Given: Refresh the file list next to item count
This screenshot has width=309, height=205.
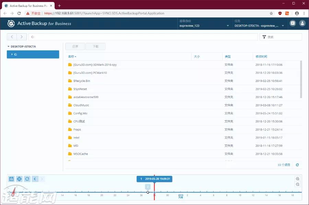Looking at the screenshot, I should [297, 165].
